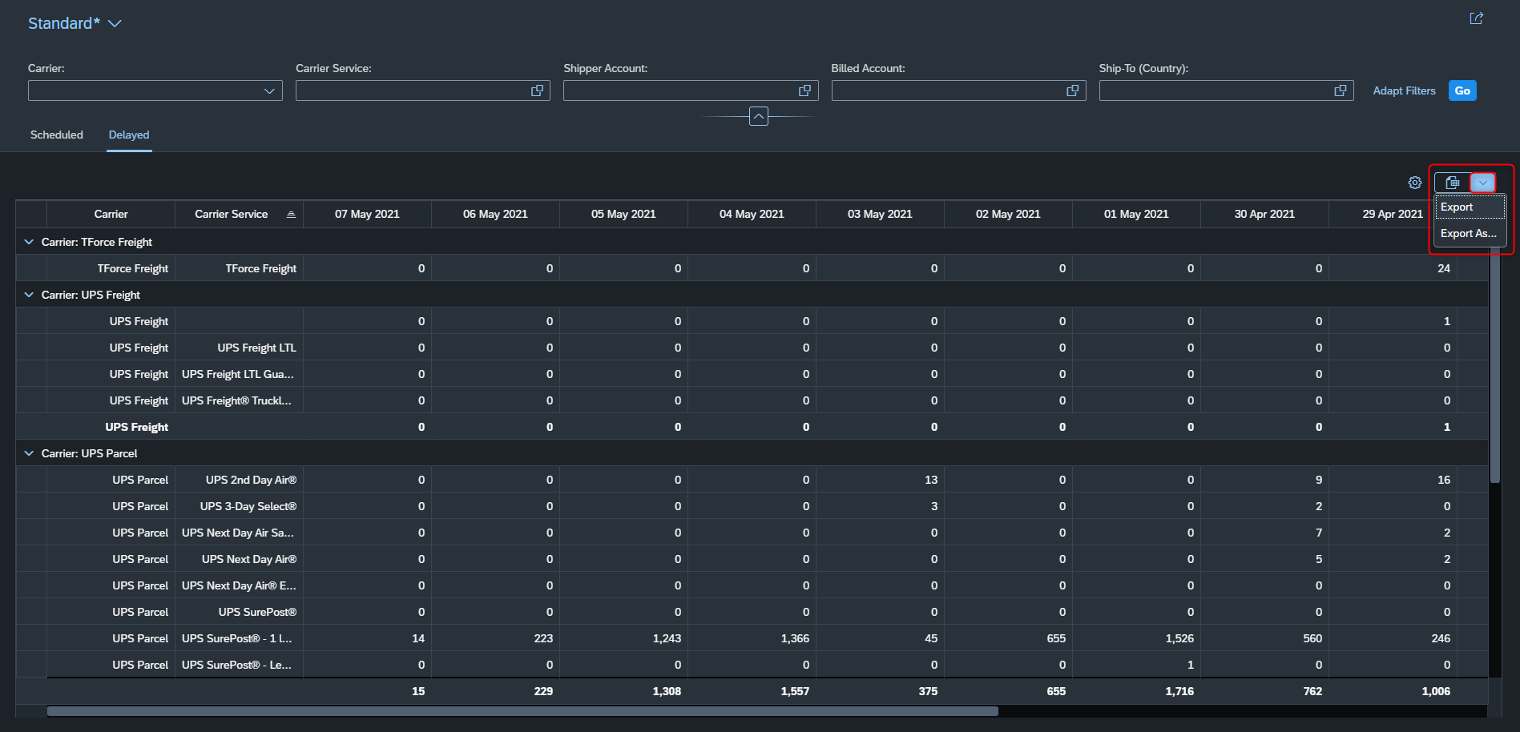Click the Go button
This screenshot has height=732, width=1520.
click(1462, 90)
